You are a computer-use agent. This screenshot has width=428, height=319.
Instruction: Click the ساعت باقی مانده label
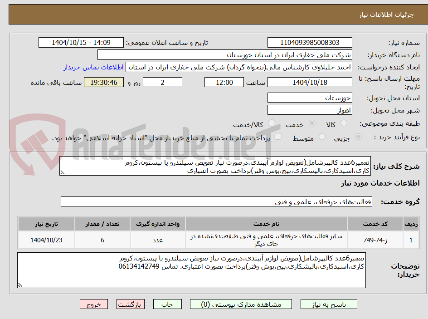pos(56,83)
